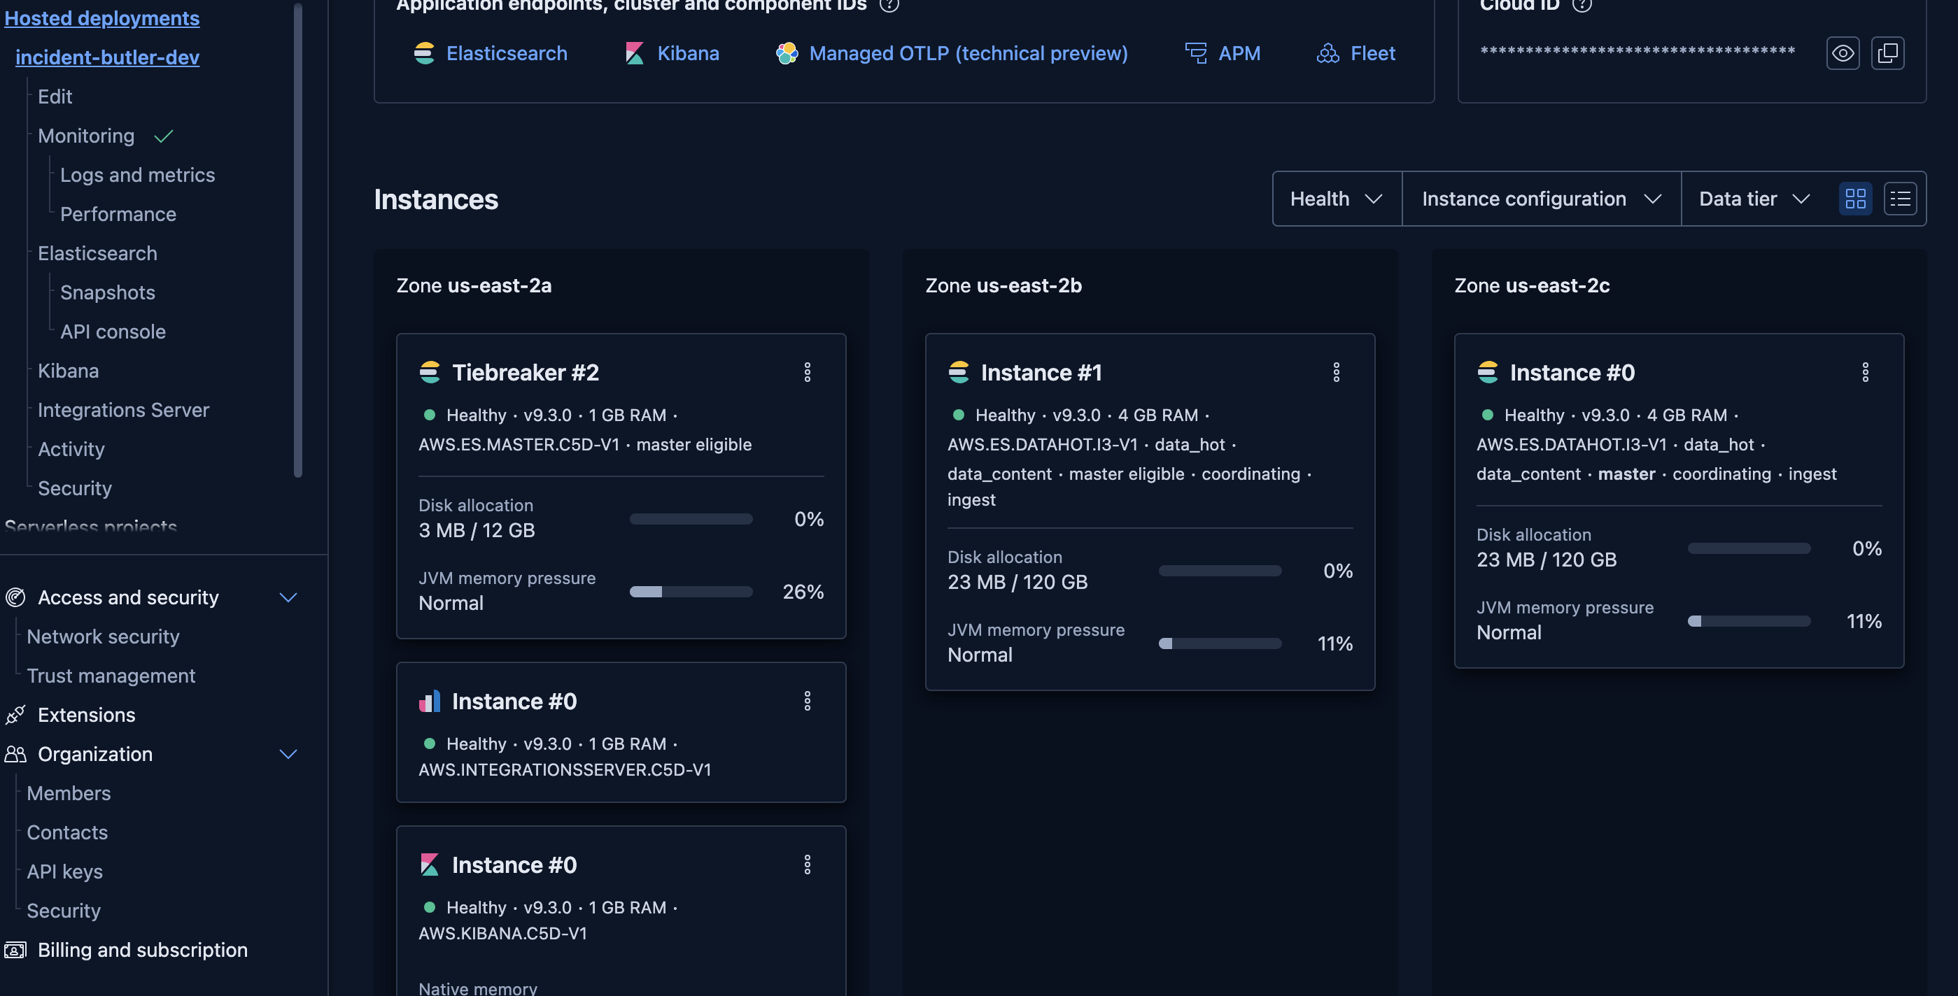Open Integrations Server instance actions menu
This screenshot has width=1958, height=996.
808,700
